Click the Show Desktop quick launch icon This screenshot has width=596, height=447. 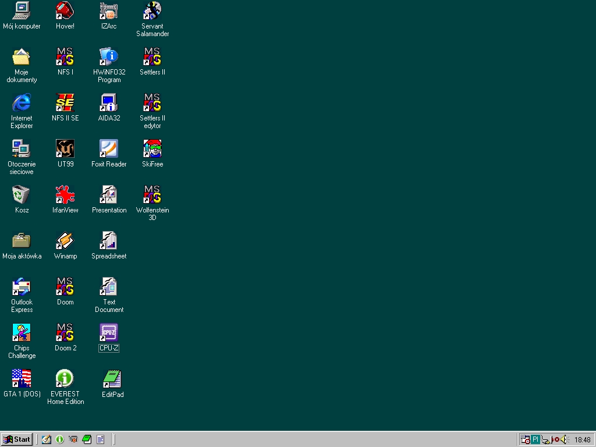pyautogui.click(x=47, y=439)
